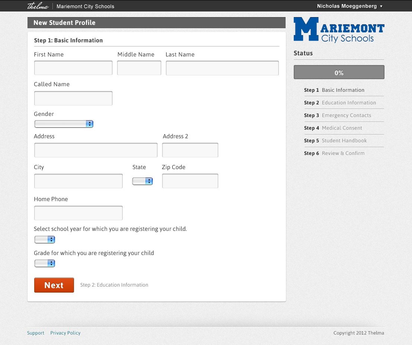Click the red Next button
Image resolution: width=412 pixels, height=345 pixels.
click(54, 285)
